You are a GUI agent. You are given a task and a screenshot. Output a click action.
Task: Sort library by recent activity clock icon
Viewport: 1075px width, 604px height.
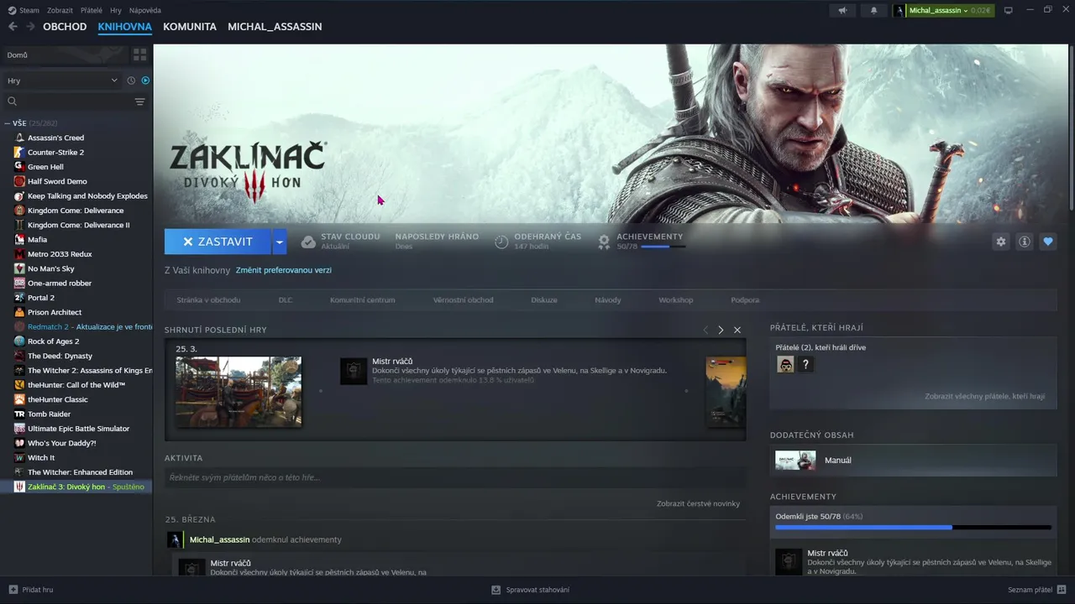click(x=131, y=81)
